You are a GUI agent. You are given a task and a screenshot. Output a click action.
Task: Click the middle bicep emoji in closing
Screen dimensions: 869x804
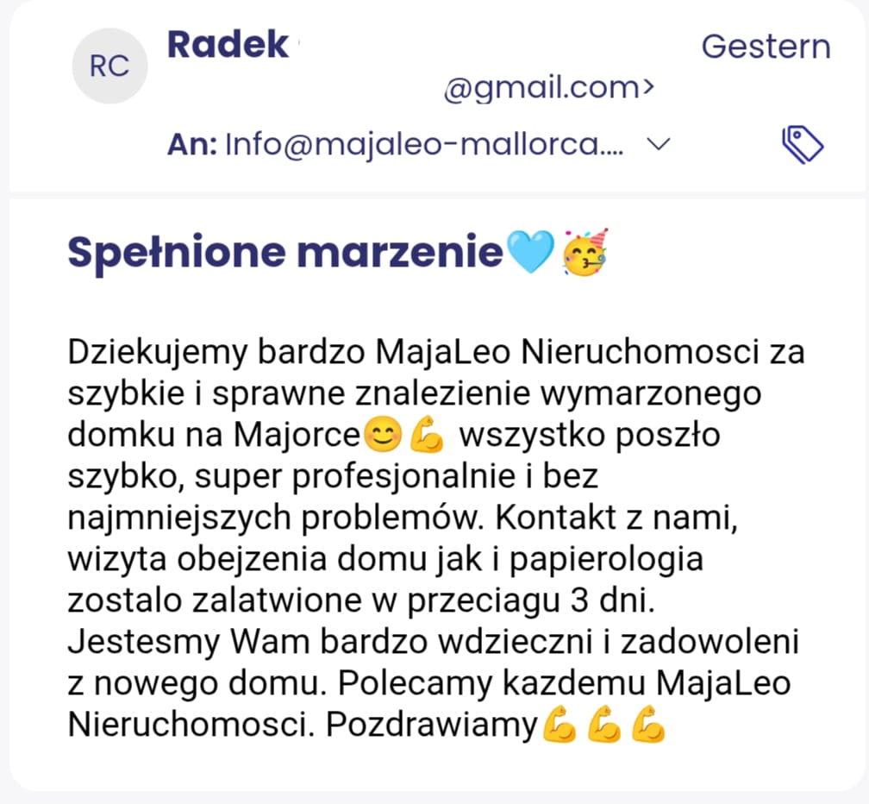click(603, 726)
